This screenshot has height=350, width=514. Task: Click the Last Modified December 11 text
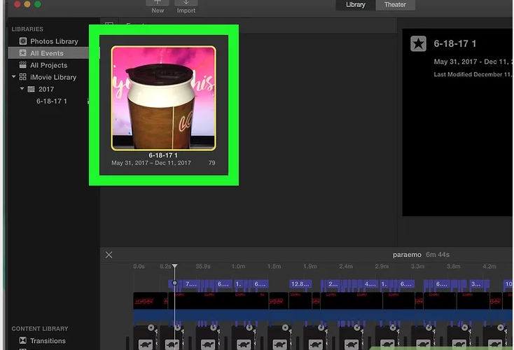pyautogui.click(x=473, y=74)
